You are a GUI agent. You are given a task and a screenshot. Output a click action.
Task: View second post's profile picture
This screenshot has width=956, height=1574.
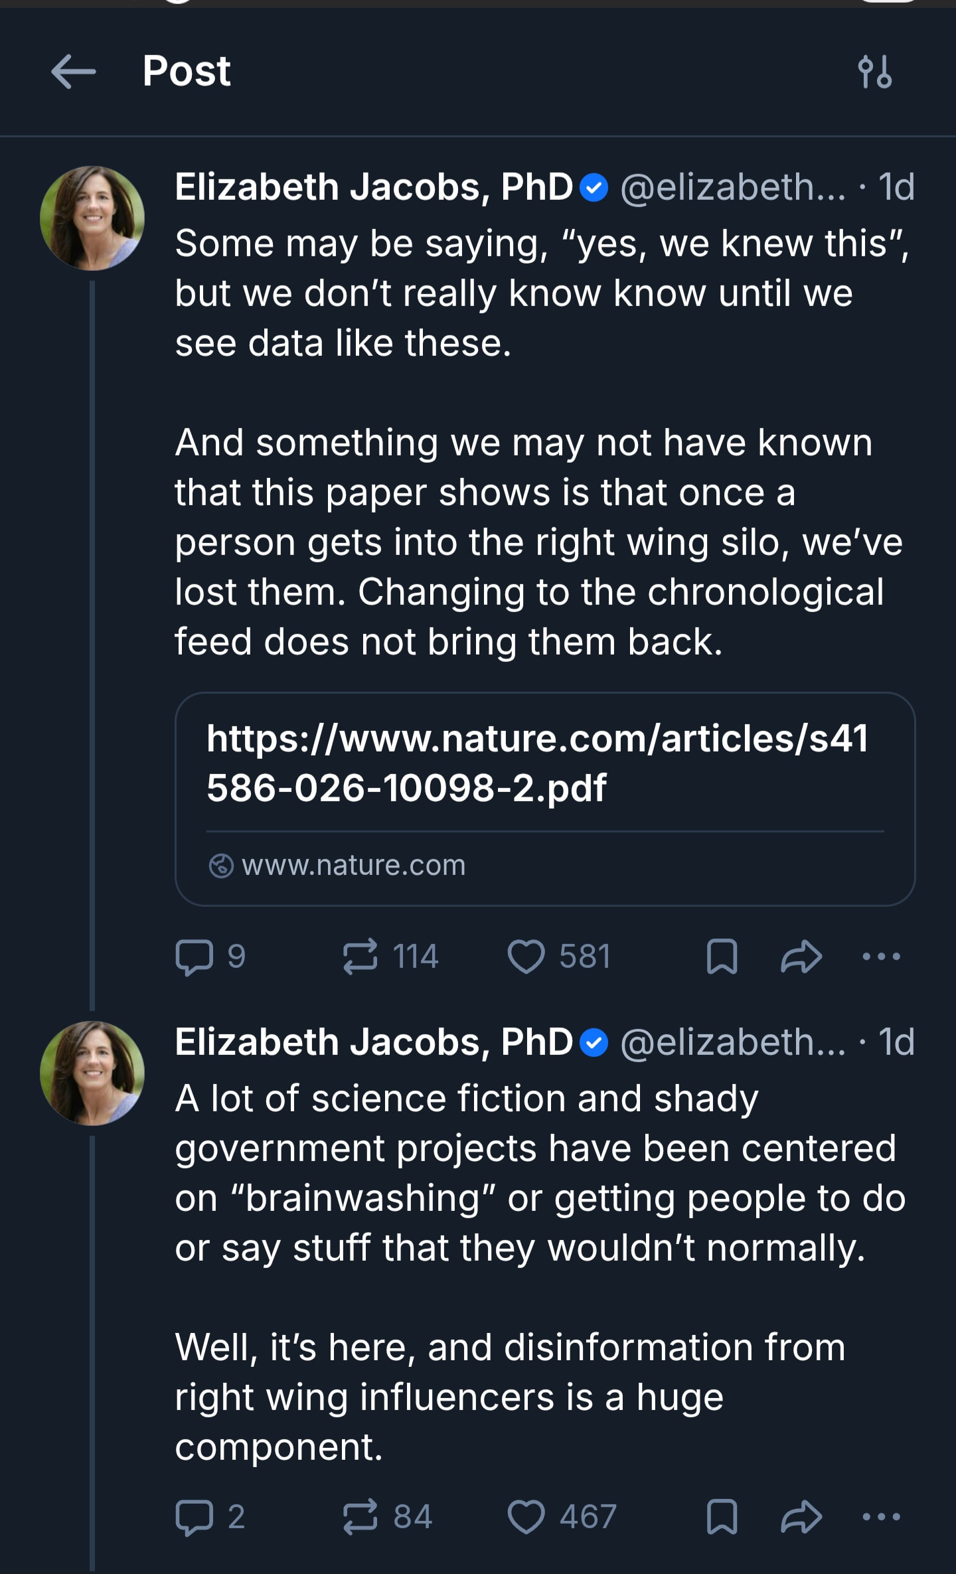92,1073
